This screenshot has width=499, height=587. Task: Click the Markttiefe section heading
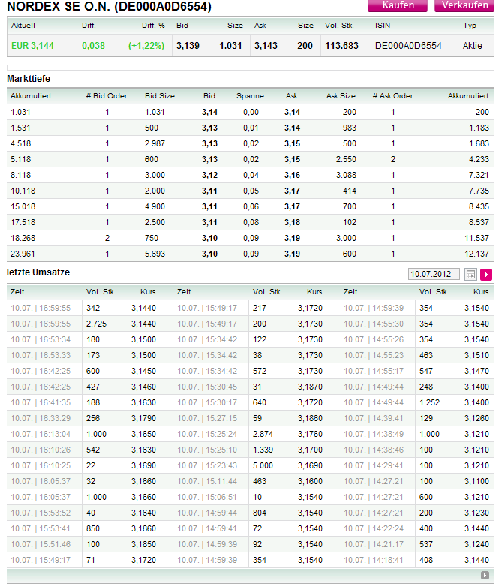pyautogui.click(x=29, y=79)
